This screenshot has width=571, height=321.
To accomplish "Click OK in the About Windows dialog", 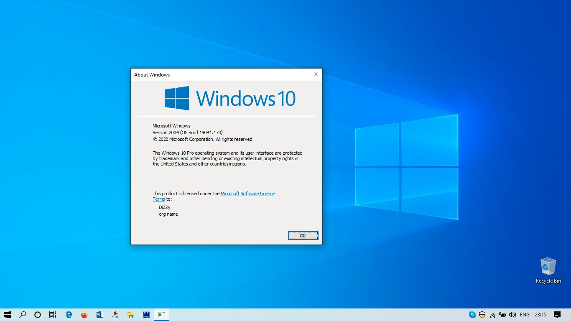I will point(303,236).
